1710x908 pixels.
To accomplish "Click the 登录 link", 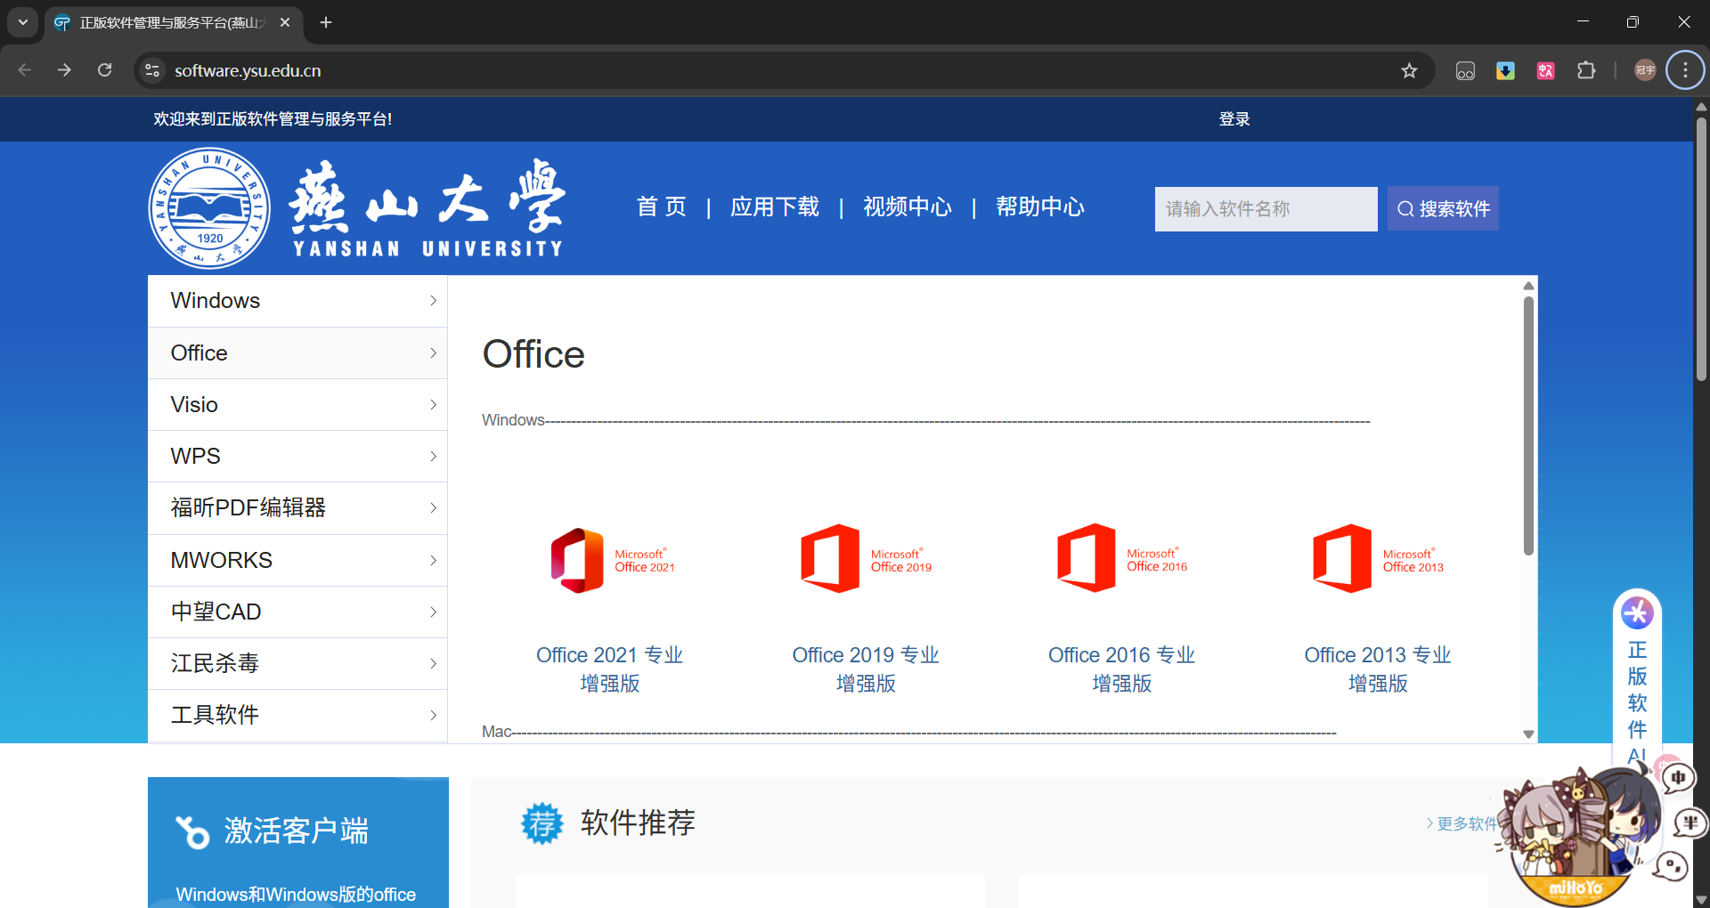I will coord(1234,118).
